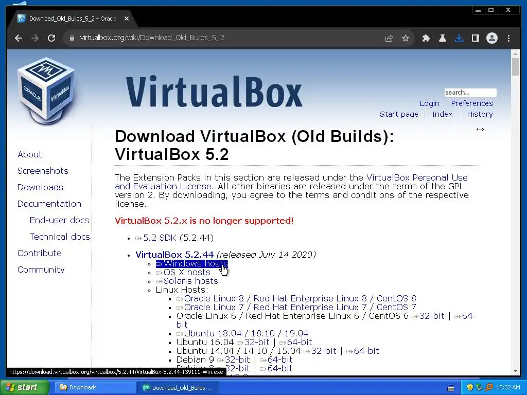Open VirtualBox Personal Use license link
527x395 pixels.
click(417, 177)
